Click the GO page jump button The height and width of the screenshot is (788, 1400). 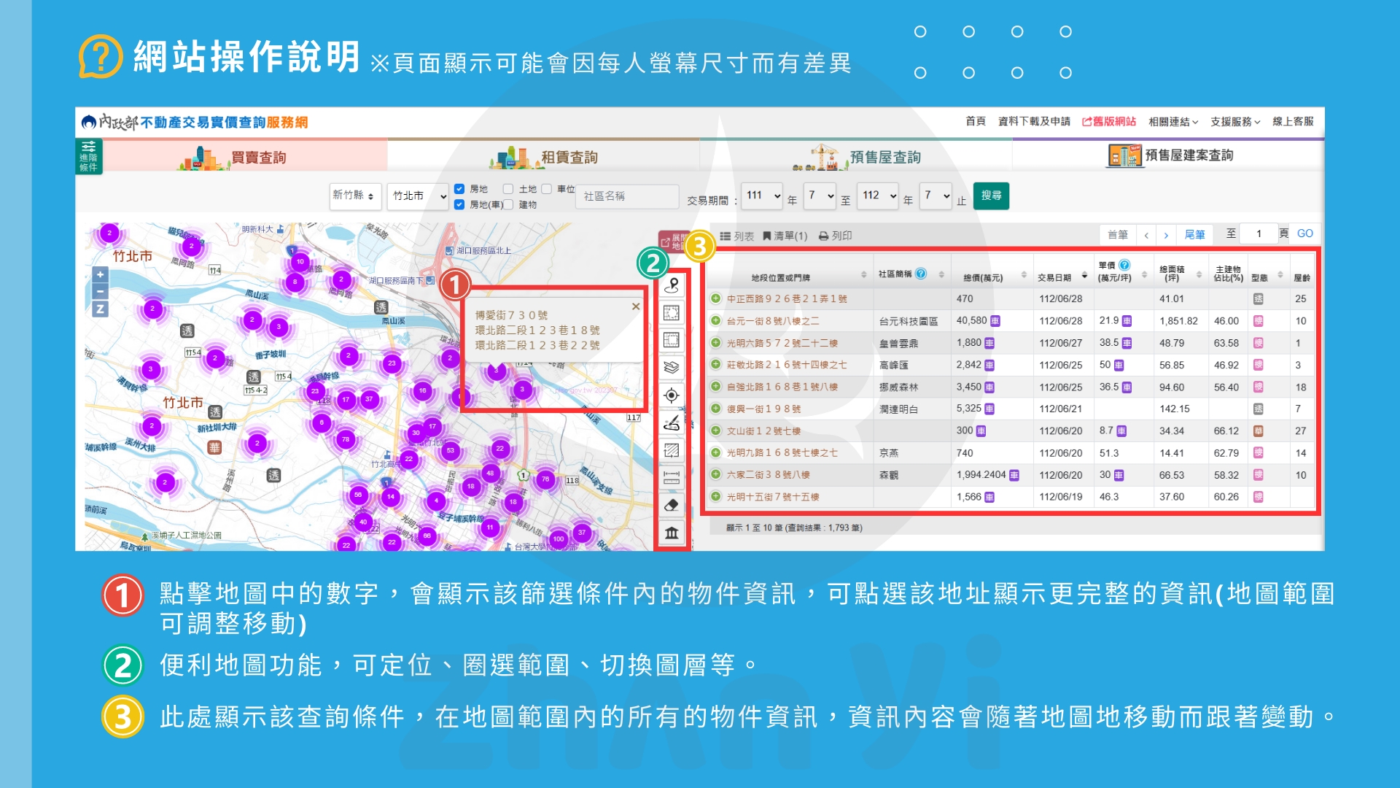click(x=1305, y=233)
